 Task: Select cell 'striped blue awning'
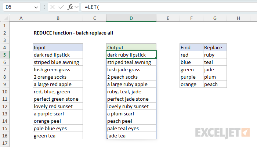58,62
